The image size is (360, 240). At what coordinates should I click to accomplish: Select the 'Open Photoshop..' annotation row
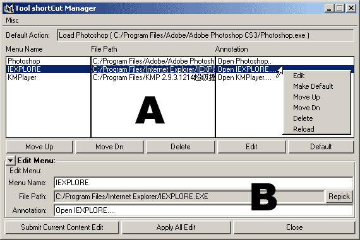point(285,61)
